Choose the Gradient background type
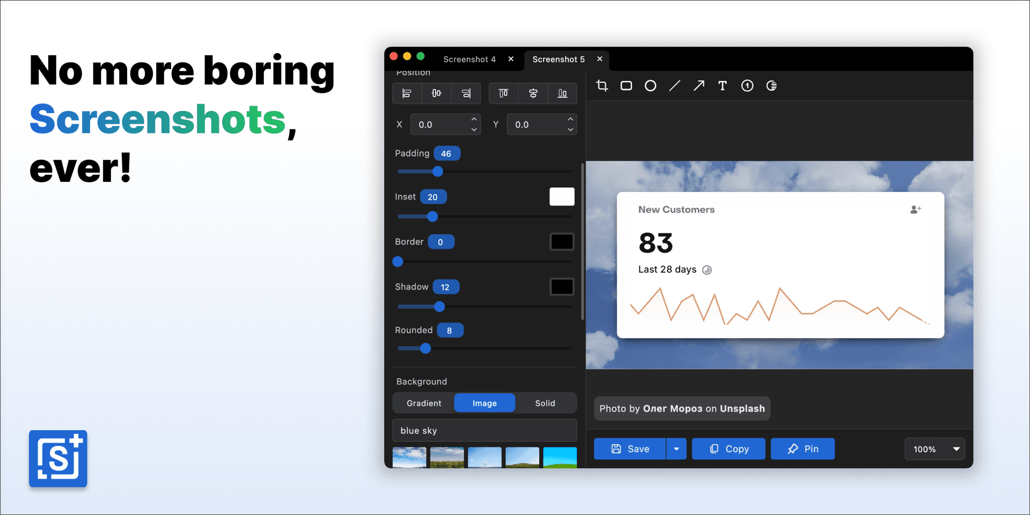This screenshot has height=515, width=1030. (424, 403)
